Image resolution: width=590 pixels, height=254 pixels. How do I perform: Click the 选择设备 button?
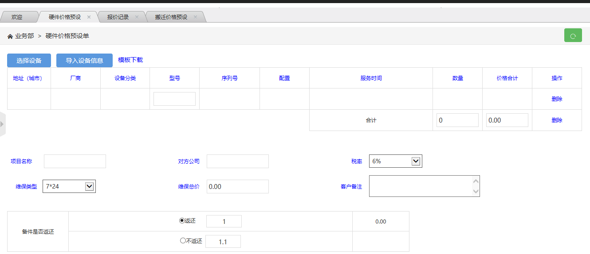point(29,61)
